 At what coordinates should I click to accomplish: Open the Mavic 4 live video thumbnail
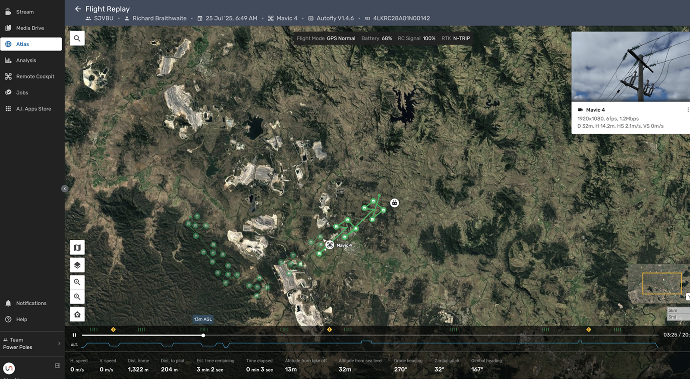pos(630,66)
